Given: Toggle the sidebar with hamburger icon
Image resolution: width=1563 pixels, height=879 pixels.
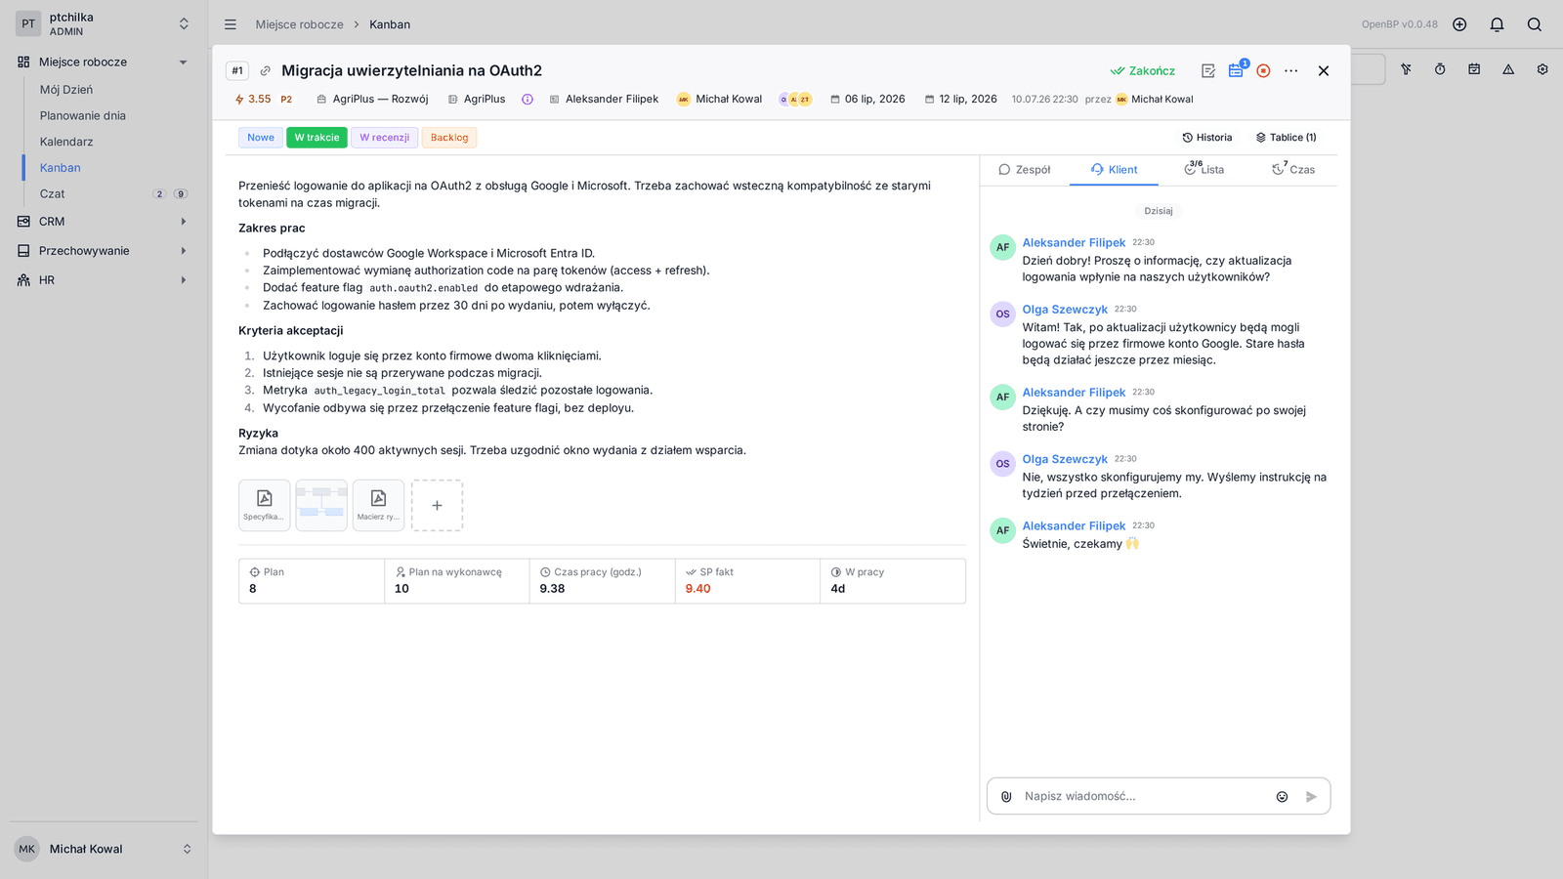Looking at the screenshot, I should [231, 24].
